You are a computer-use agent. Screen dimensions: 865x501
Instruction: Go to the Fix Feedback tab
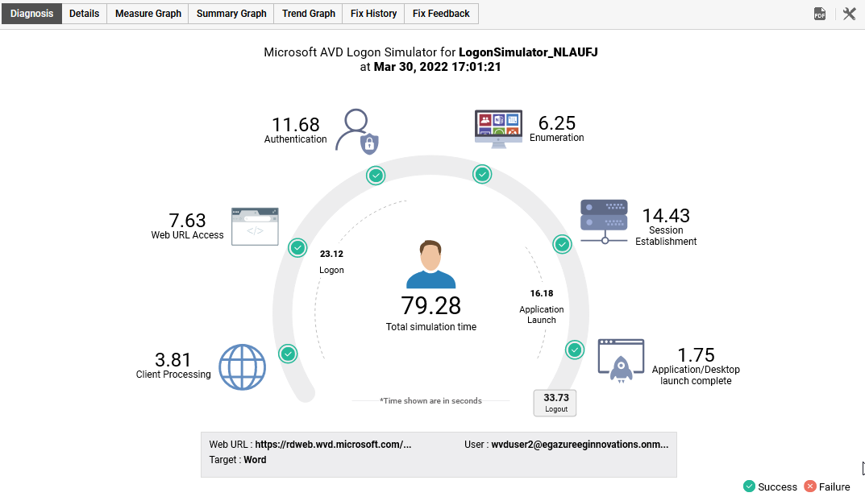coord(441,14)
